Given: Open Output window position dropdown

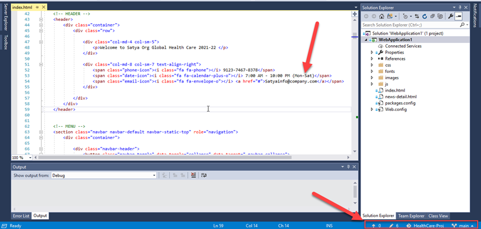Looking at the screenshot, I should pyautogui.click(x=343, y=167).
